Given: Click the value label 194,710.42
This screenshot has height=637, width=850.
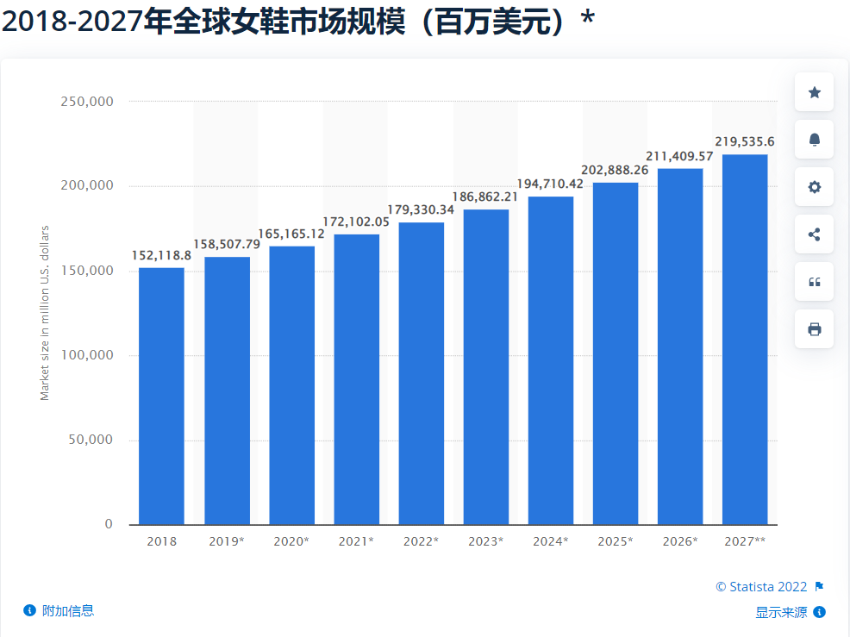Looking at the screenshot, I should (x=551, y=184).
